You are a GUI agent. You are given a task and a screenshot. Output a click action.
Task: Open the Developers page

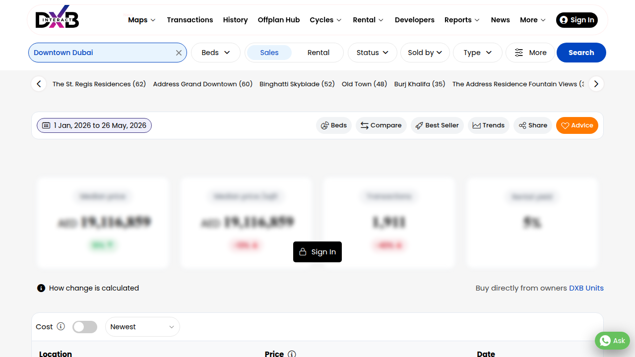pyautogui.click(x=415, y=20)
